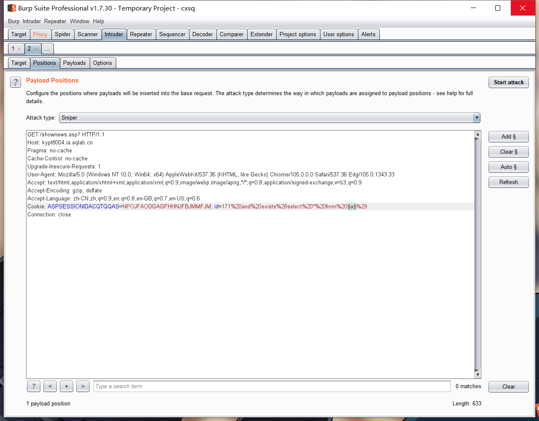The height and width of the screenshot is (421, 539).
Task: Click the Cache-Control: no-cache line
Action: (x=57, y=159)
